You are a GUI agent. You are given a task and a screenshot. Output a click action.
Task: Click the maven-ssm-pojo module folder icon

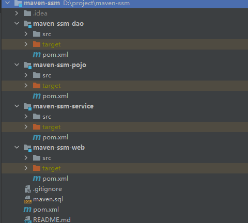27,65
